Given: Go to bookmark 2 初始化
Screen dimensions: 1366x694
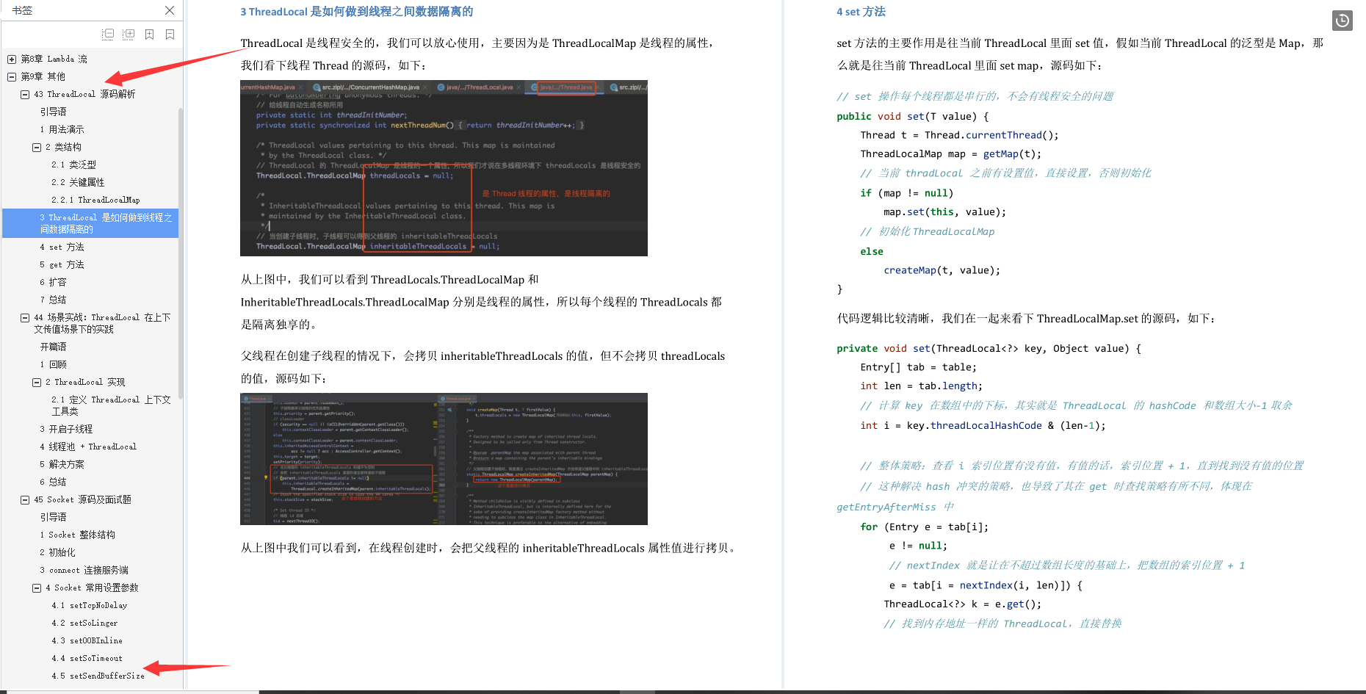Looking at the screenshot, I should 57,552.
